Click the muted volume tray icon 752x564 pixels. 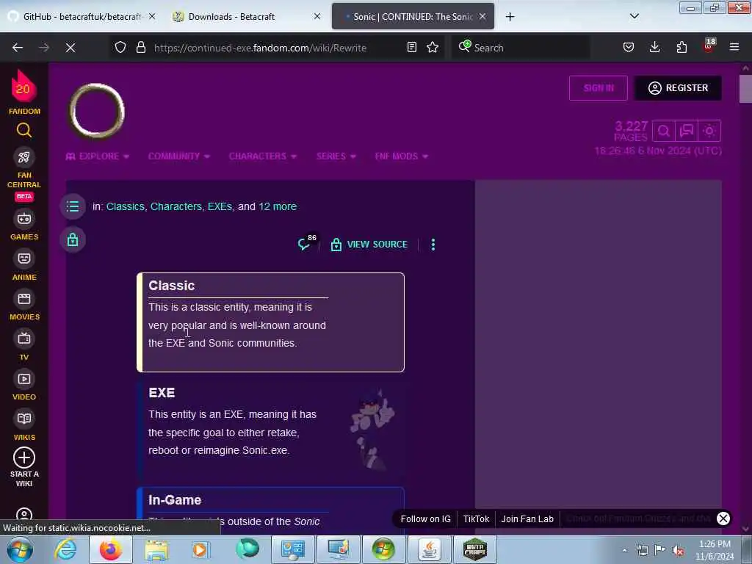(x=678, y=550)
